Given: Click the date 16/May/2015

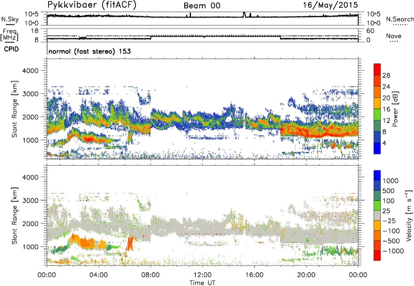Looking at the screenshot, I should 330,5.
